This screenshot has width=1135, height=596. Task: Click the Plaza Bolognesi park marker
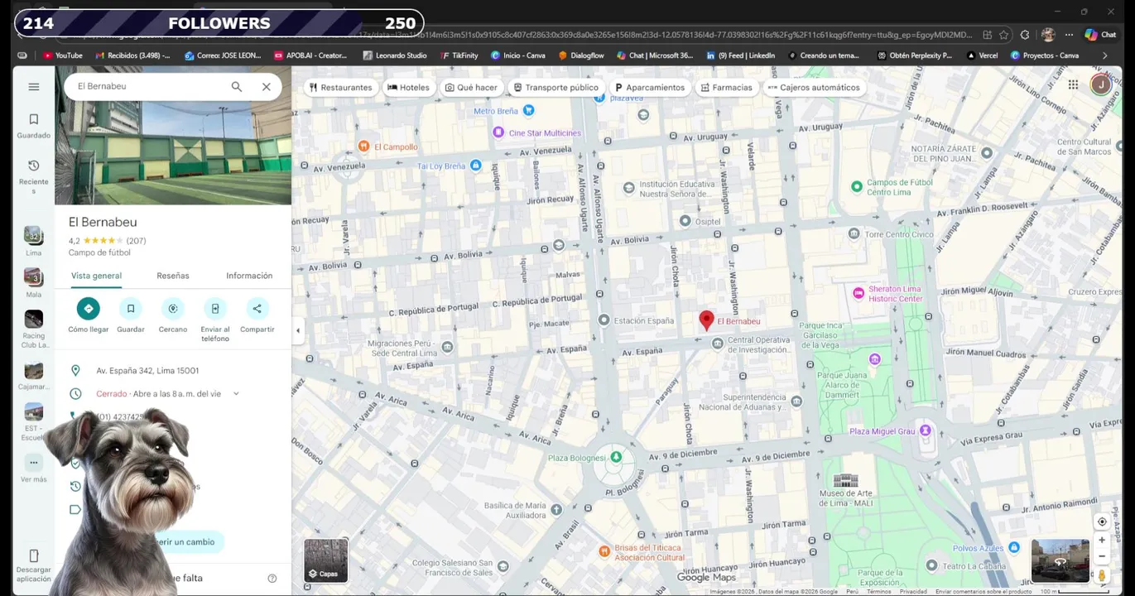coord(615,457)
